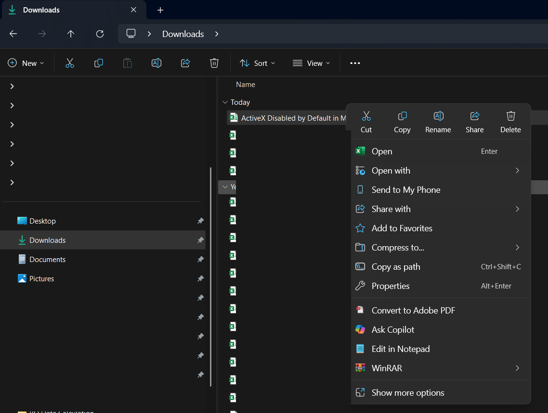Open Documents in navigation pane

point(103,259)
